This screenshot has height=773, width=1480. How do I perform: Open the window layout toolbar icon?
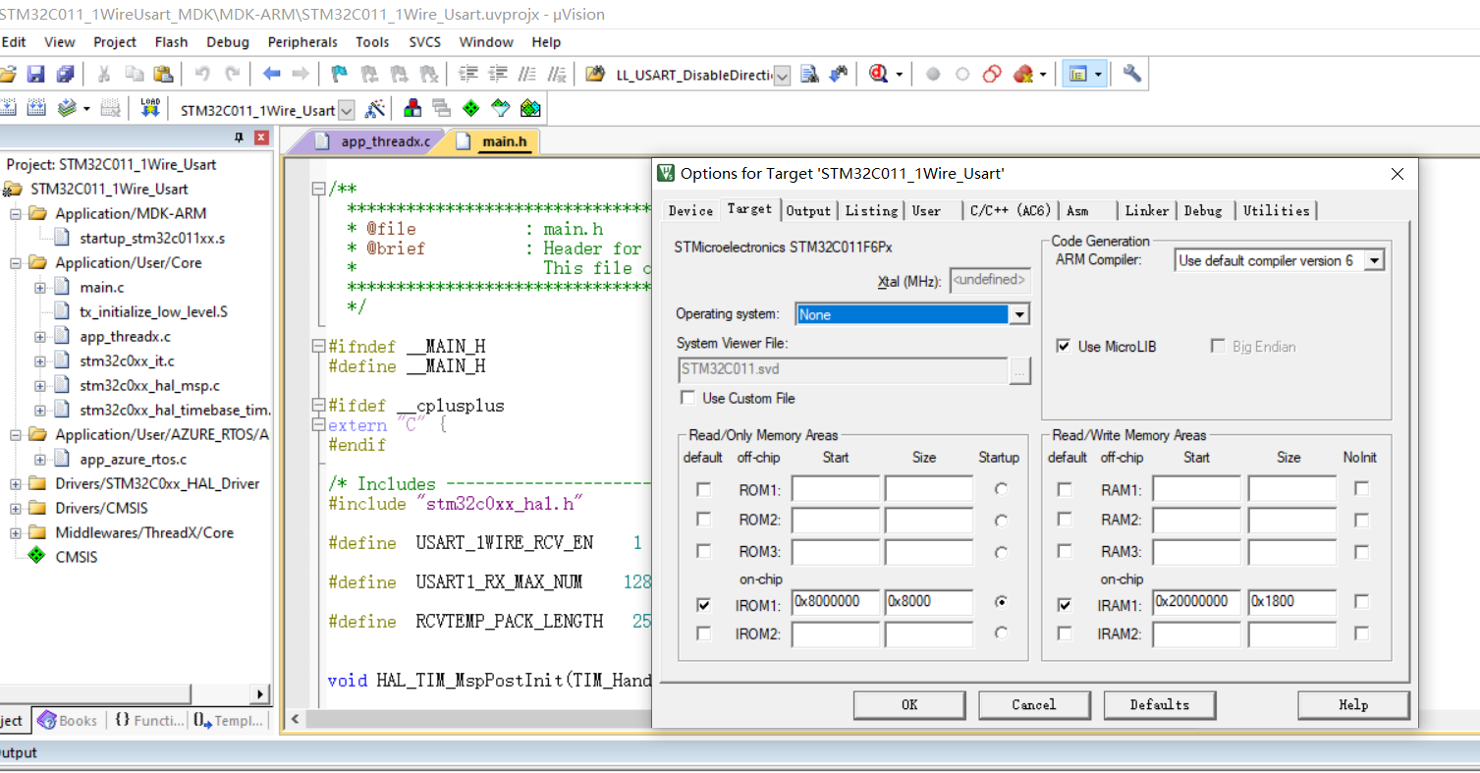point(1079,74)
